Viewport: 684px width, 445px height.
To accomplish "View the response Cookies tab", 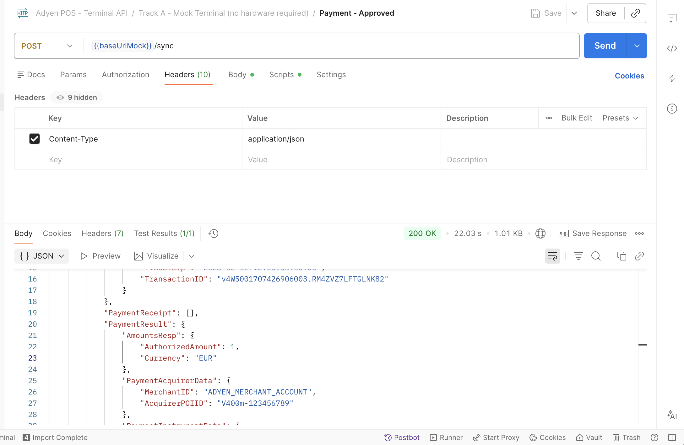I will pyautogui.click(x=57, y=233).
